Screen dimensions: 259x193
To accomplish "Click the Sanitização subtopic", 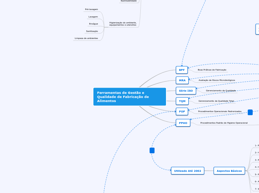I will pos(92,31).
